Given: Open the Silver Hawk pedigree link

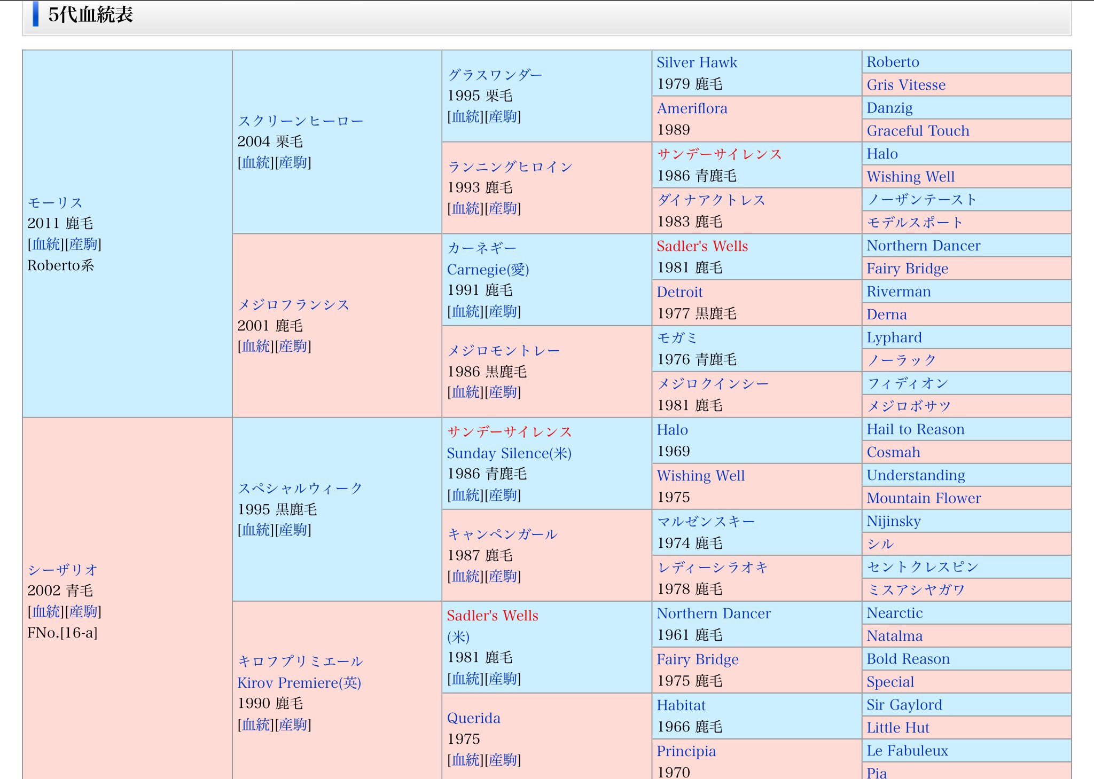Looking at the screenshot, I should [x=697, y=63].
